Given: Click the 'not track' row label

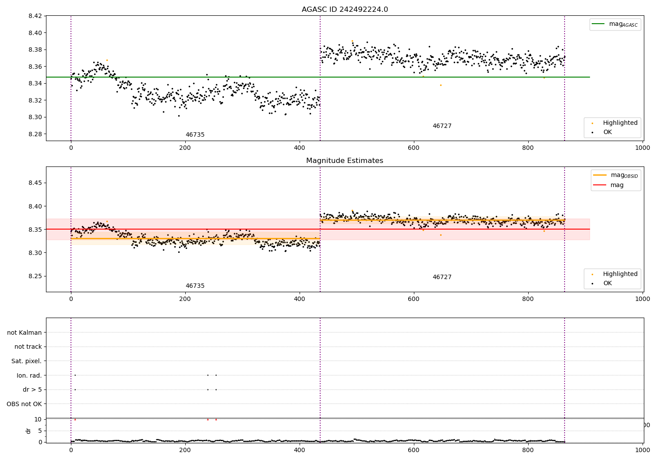Looking at the screenshot, I should tap(28, 347).
